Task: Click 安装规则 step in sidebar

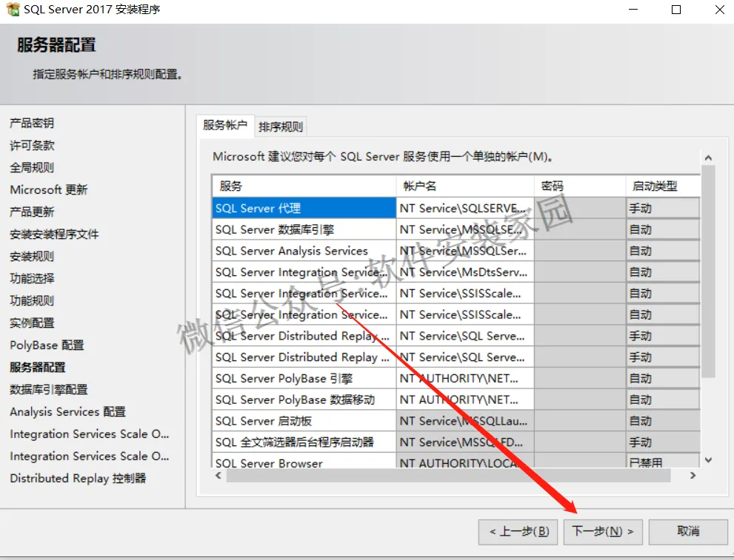Action: click(32, 256)
